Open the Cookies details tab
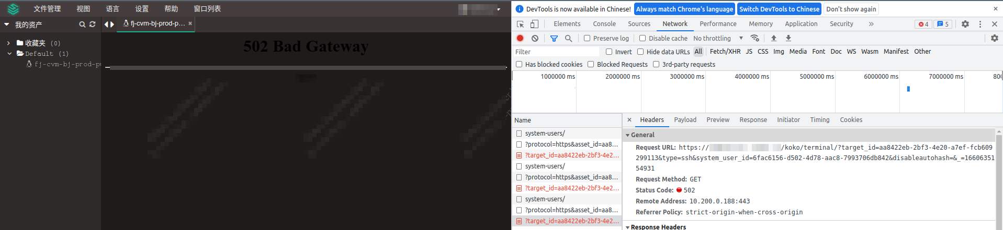 [x=851, y=120]
